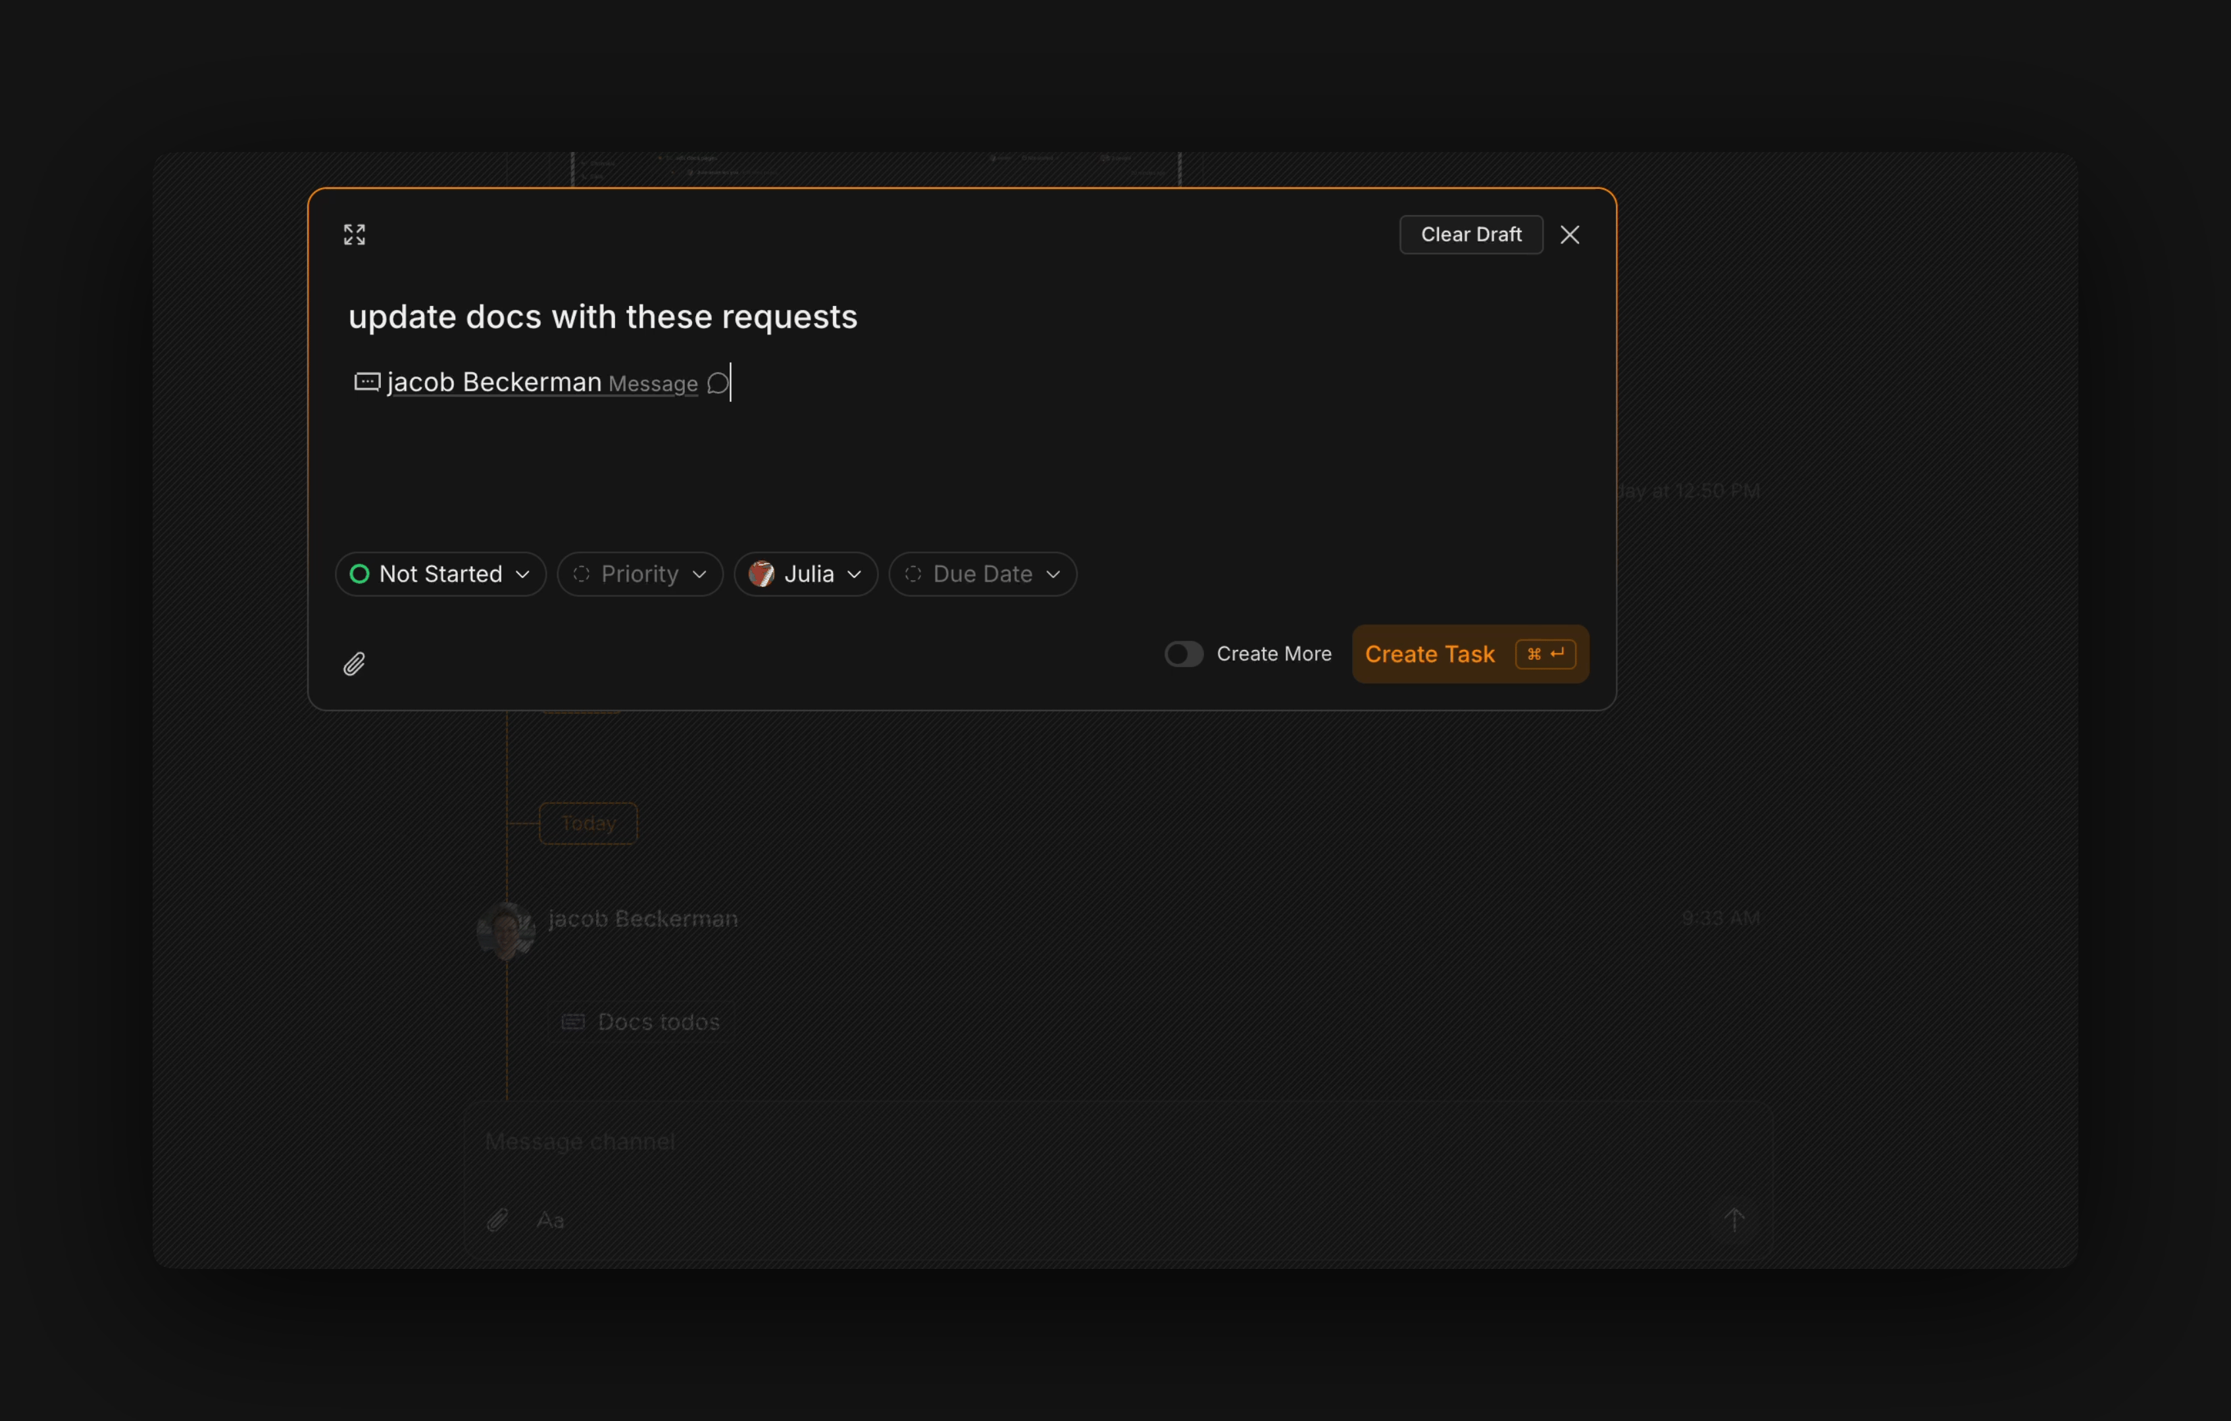Open the jacob Beckerman message link
The height and width of the screenshot is (1421, 2231).
point(542,383)
